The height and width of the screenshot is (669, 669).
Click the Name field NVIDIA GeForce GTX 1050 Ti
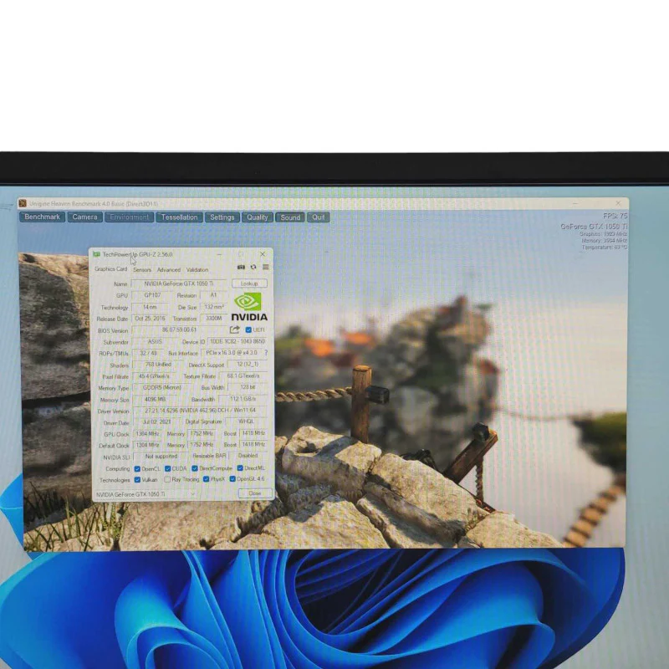click(179, 283)
